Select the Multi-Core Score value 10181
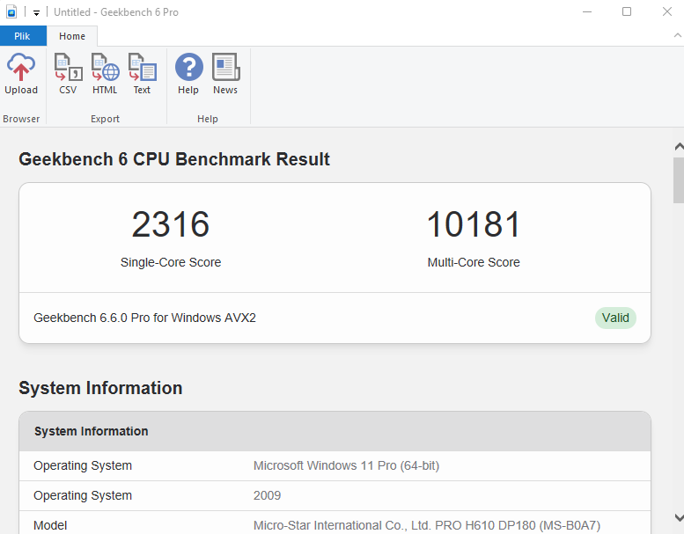This screenshot has width=684, height=534. point(474,225)
